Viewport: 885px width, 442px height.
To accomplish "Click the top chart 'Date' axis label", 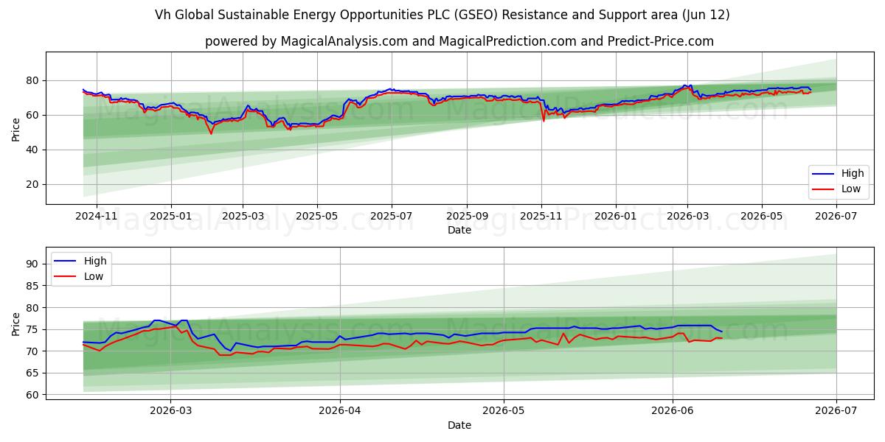I will coord(459,230).
